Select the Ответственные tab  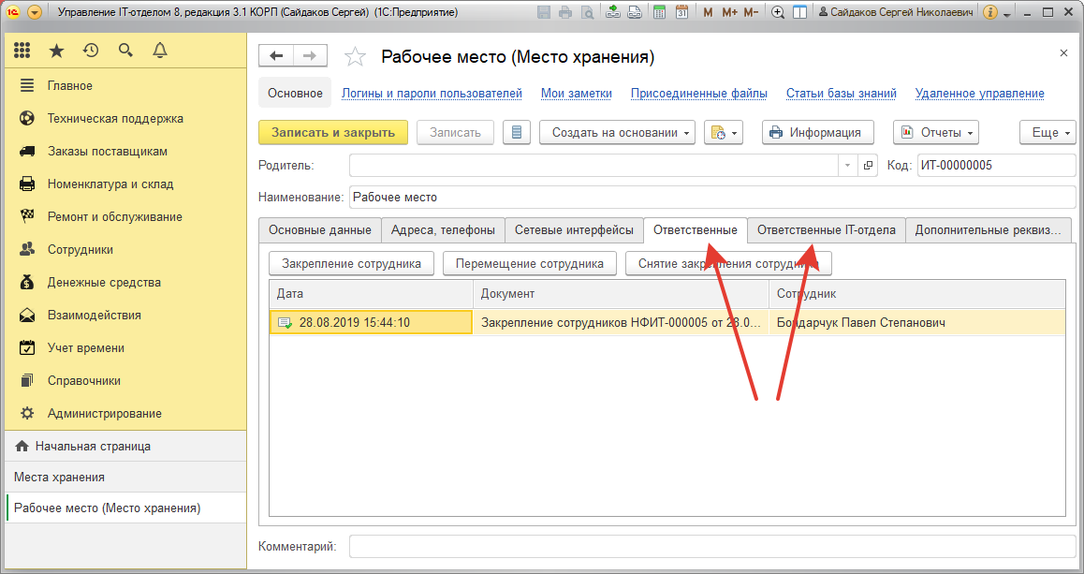point(696,229)
